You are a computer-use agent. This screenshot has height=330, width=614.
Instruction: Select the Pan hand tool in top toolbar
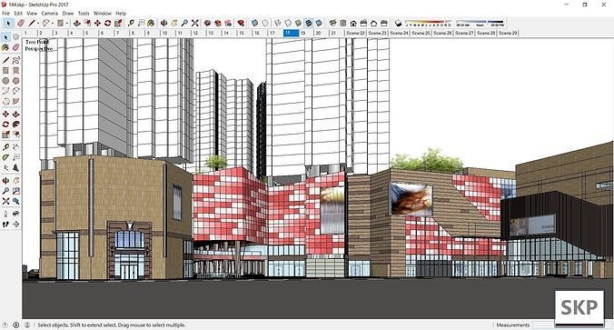[173, 23]
